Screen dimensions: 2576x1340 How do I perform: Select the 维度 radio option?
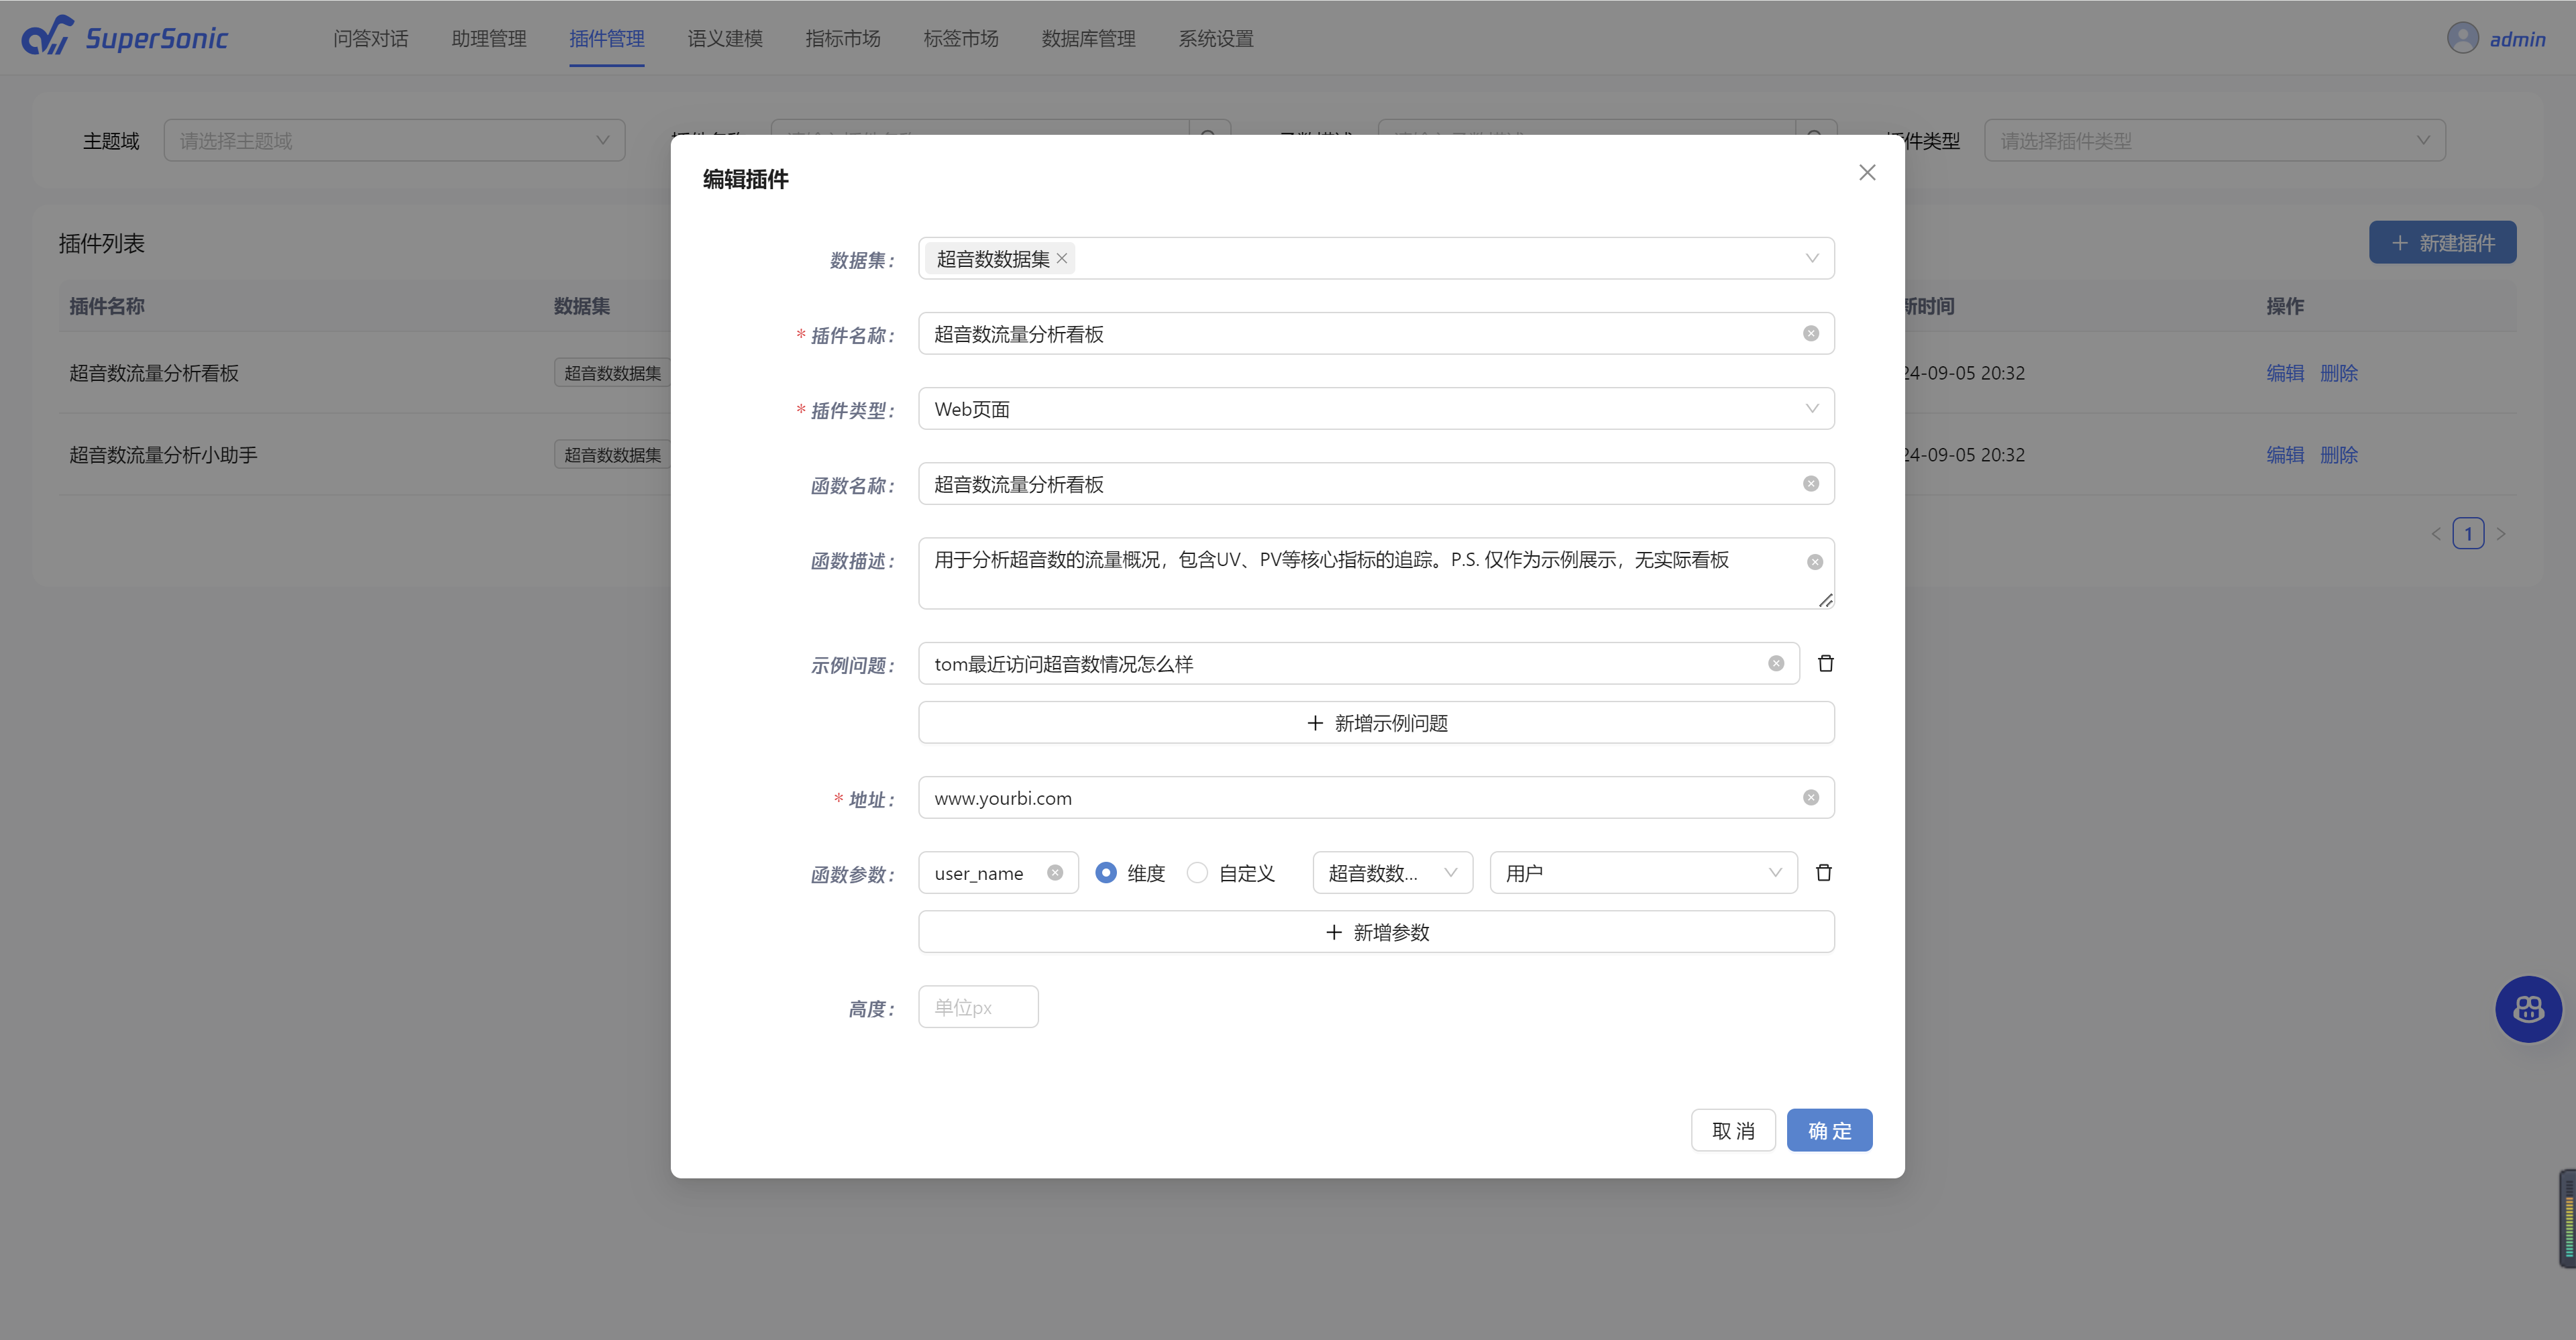(1105, 873)
